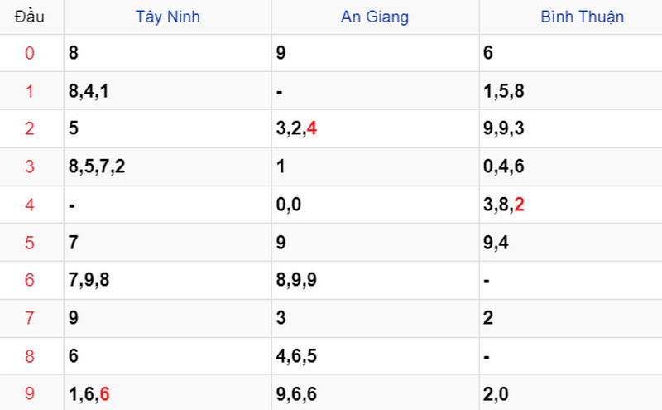The width and height of the screenshot is (662, 410).
Task: Click An Giang cell showing 3,2,4
Action: click(x=296, y=128)
